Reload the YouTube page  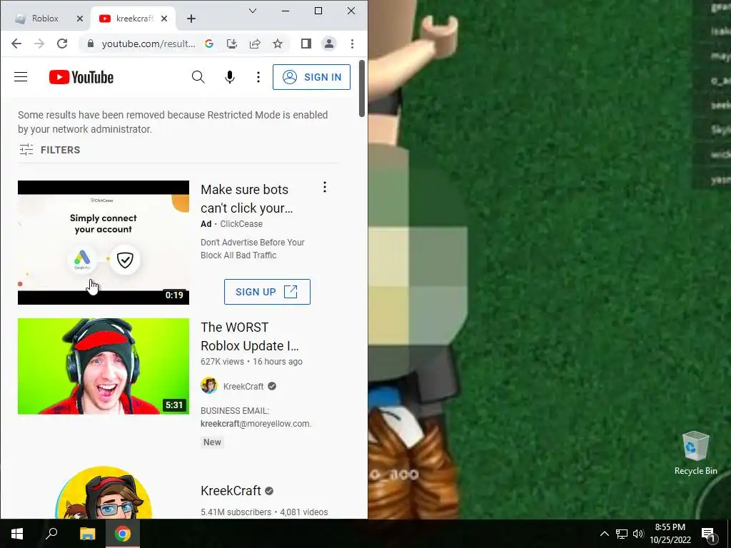point(62,44)
